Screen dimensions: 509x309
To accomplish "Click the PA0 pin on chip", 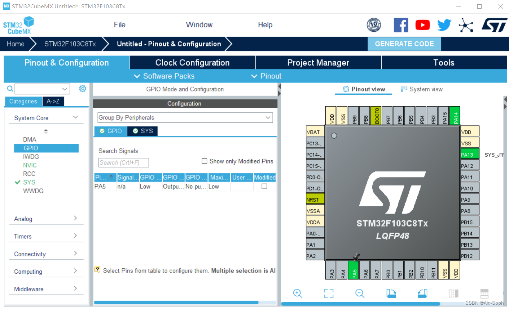I will coord(315,233).
